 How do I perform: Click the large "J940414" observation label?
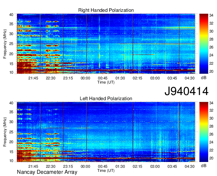click(x=186, y=91)
